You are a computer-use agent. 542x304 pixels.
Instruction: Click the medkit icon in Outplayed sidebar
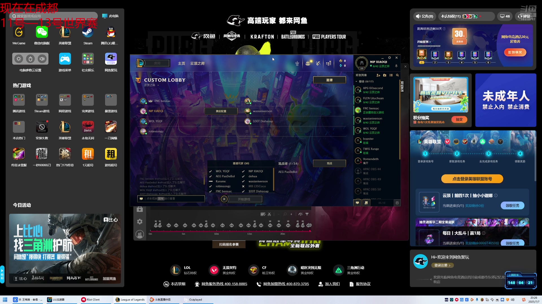point(140,209)
